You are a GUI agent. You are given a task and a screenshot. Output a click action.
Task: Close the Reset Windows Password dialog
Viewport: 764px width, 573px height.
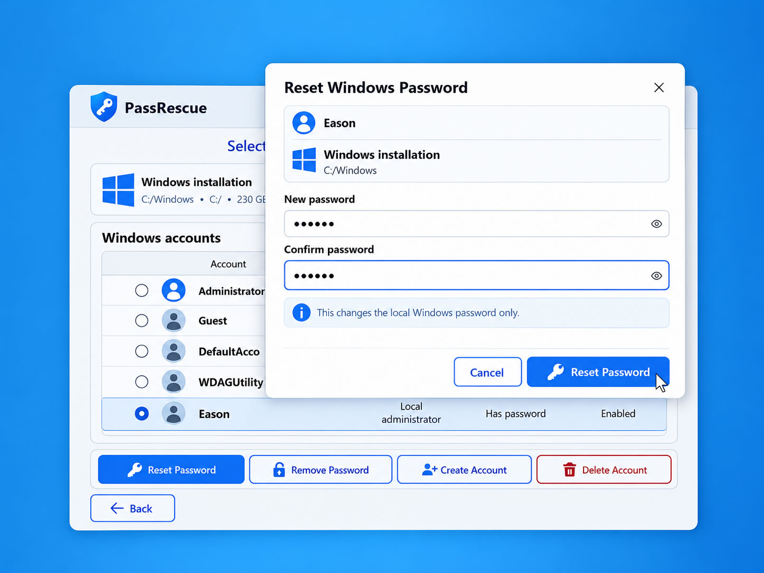point(659,88)
